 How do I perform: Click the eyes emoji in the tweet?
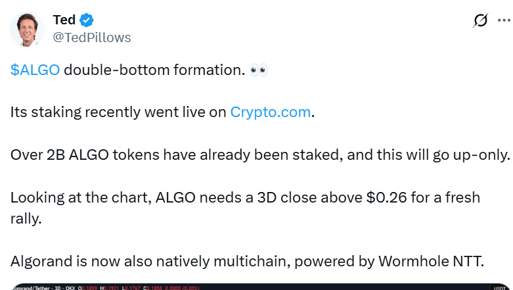click(x=259, y=70)
